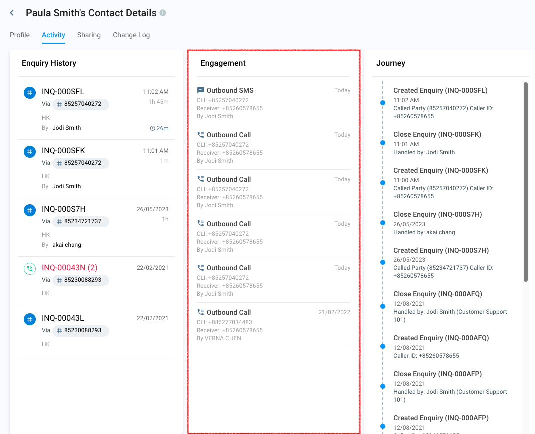Click hash icon of enquiry INQ-000SFL
Viewport: 535px width, 434px height.
pyautogui.click(x=30, y=93)
